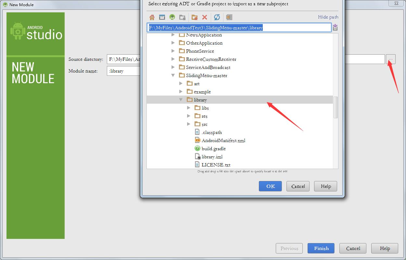Click Help in New Module wizard
The image size is (406, 260).
point(385,248)
